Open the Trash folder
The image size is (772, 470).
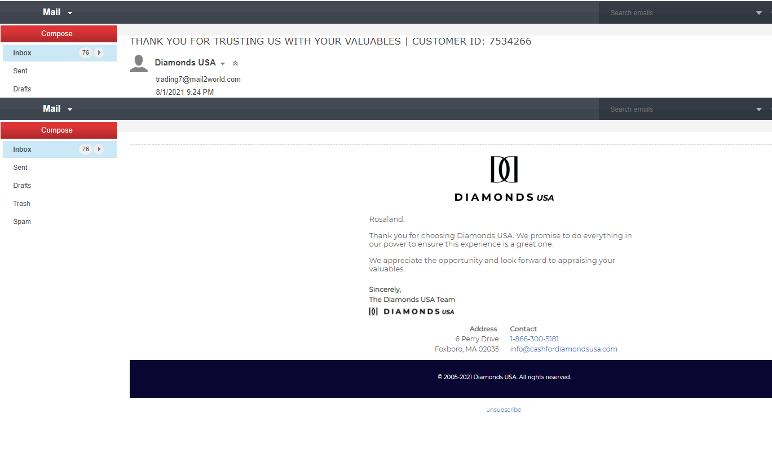pyautogui.click(x=22, y=204)
